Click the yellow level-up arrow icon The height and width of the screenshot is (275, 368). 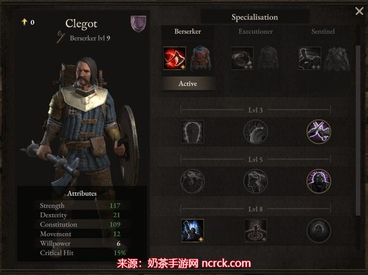(24, 22)
